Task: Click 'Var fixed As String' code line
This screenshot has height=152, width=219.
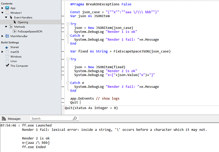Action: [x=120, y=51]
